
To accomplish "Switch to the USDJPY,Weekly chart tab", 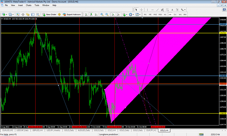I will pyautogui.click(x=53, y=130).
